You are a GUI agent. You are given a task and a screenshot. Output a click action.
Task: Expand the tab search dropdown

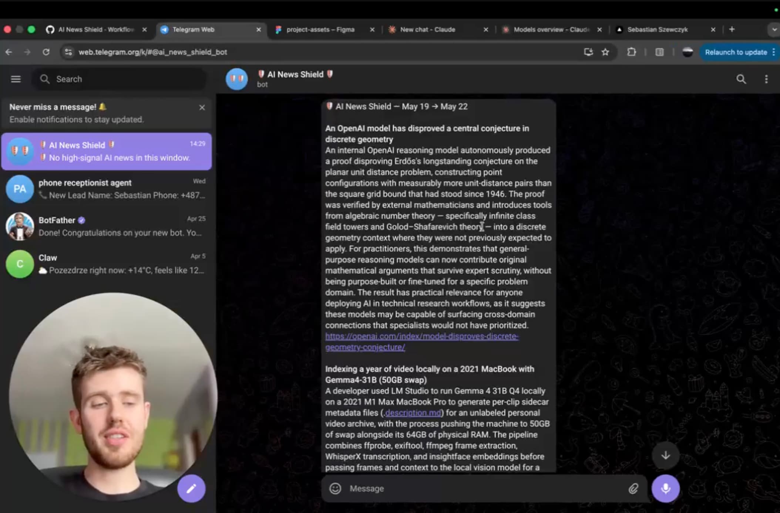click(774, 30)
